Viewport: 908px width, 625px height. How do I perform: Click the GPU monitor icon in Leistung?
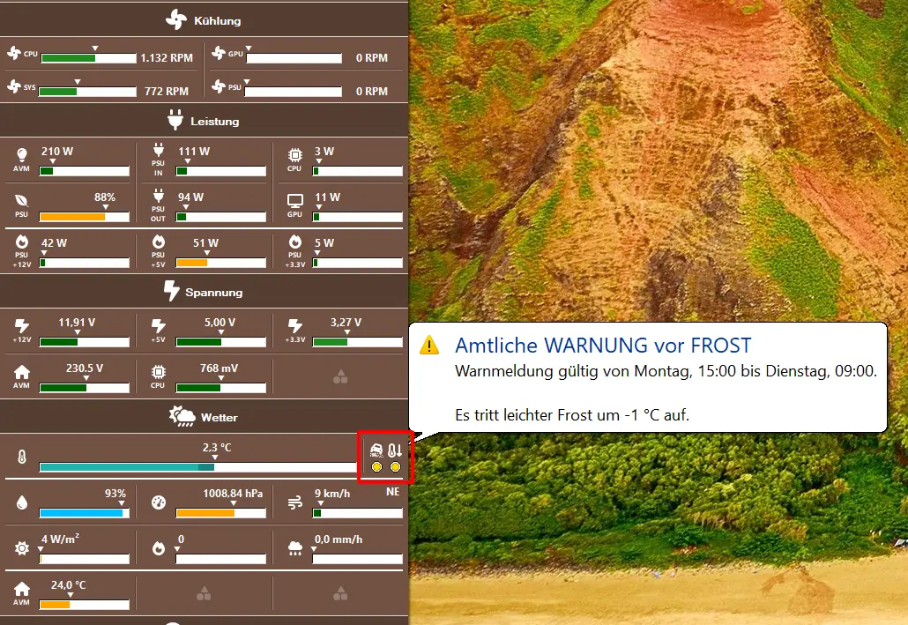pos(294,201)
